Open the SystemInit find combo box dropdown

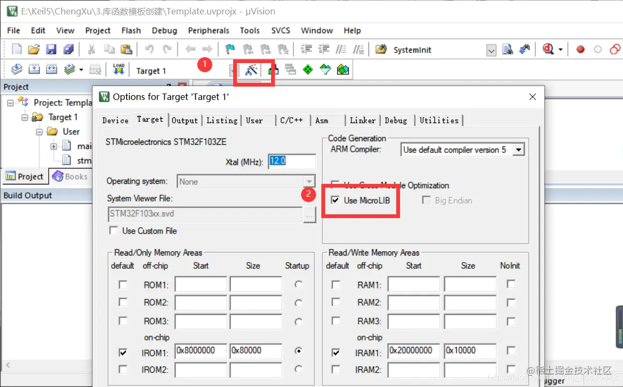[491, 50]
